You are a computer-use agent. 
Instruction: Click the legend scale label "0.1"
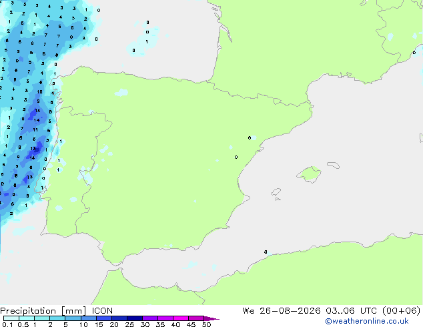(7, 324)
